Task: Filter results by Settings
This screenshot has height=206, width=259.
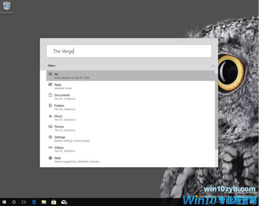Action: coord(131,139)
